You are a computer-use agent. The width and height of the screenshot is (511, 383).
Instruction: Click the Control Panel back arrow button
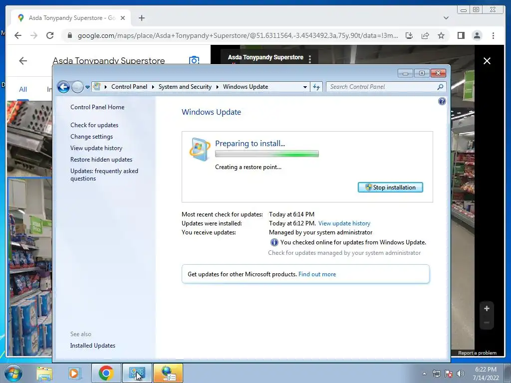[63, 87]
